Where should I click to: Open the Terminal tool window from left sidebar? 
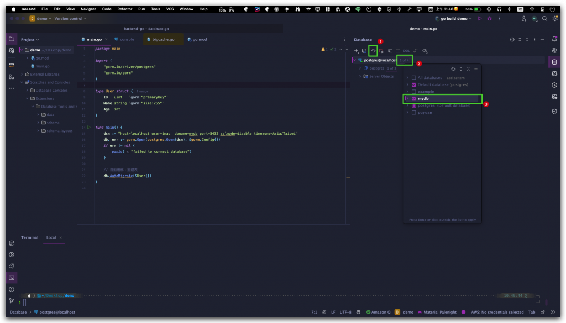(x=12, y=277)
